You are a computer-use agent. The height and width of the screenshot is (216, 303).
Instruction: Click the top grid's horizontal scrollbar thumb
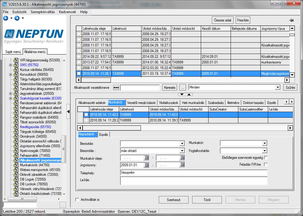[96, 80]
